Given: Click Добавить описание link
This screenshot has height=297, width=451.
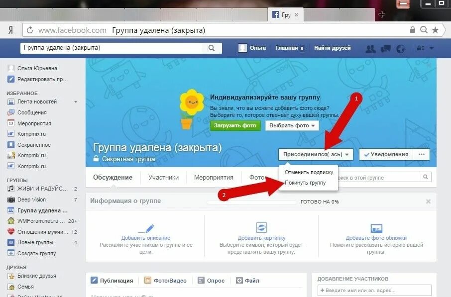Looking at the screenshot, I should tap(146, 238).
